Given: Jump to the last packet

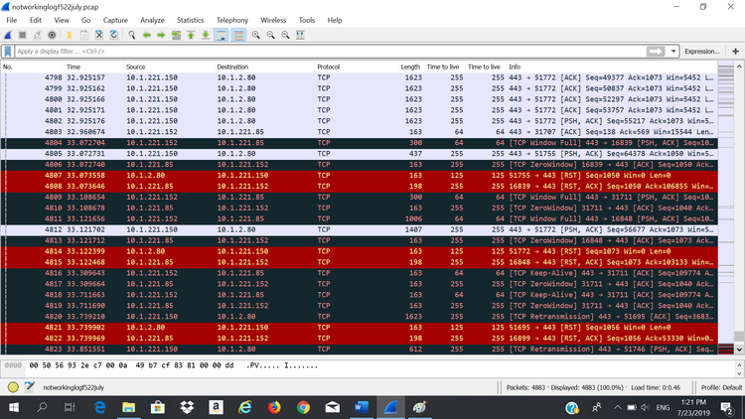Looking at the screenshot, I should (x=206, y=35).
